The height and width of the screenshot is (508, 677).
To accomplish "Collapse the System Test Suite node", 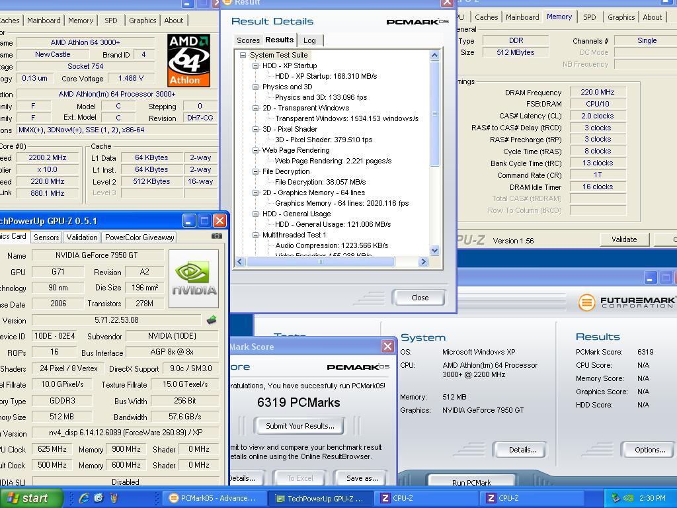I will coord(243,55).
